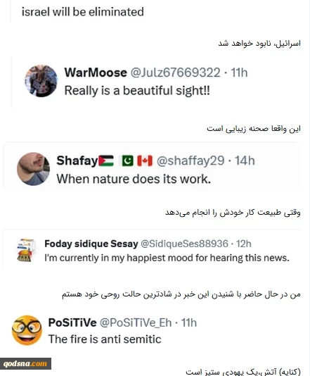
Task: Click the Shafay display name
Action: tap(77, 161)
